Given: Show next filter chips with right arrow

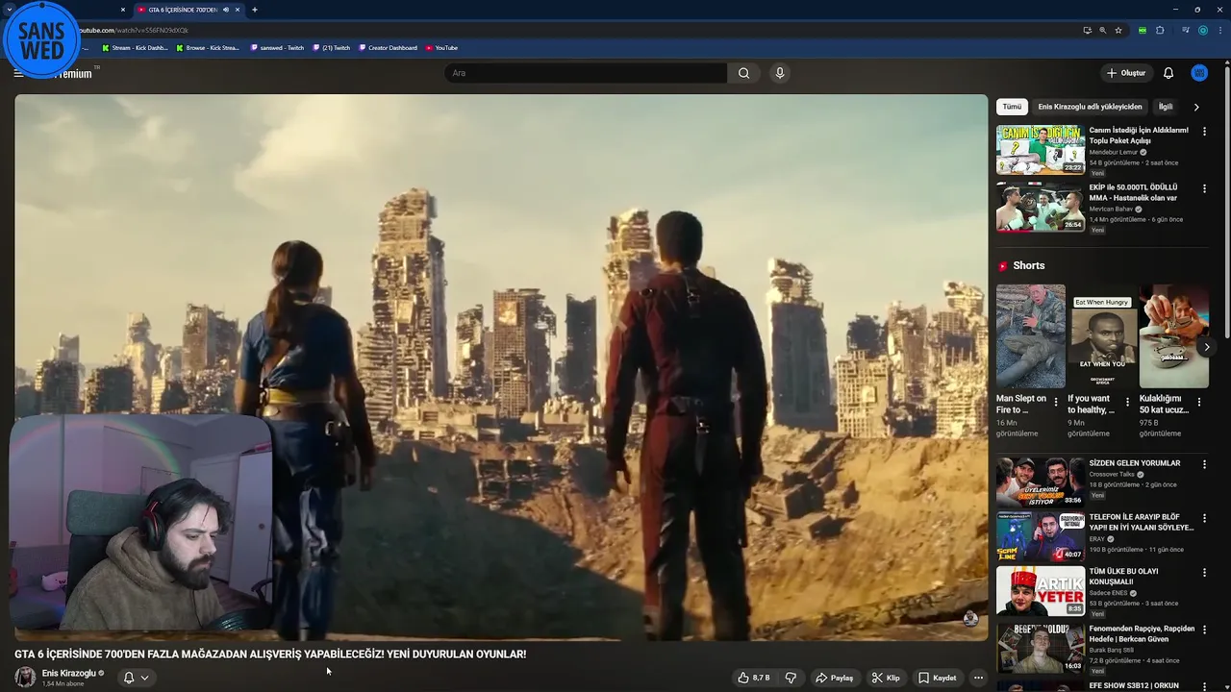Looking at the screenshot, I should coord(1196,107).
